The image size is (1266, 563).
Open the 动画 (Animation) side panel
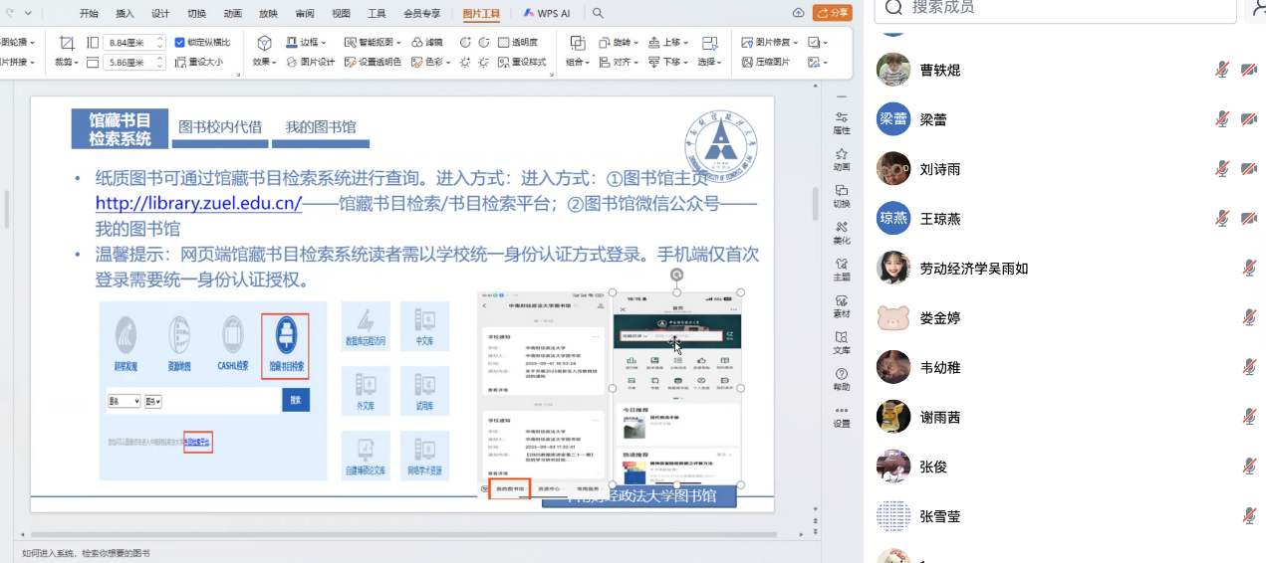[842, 159]
